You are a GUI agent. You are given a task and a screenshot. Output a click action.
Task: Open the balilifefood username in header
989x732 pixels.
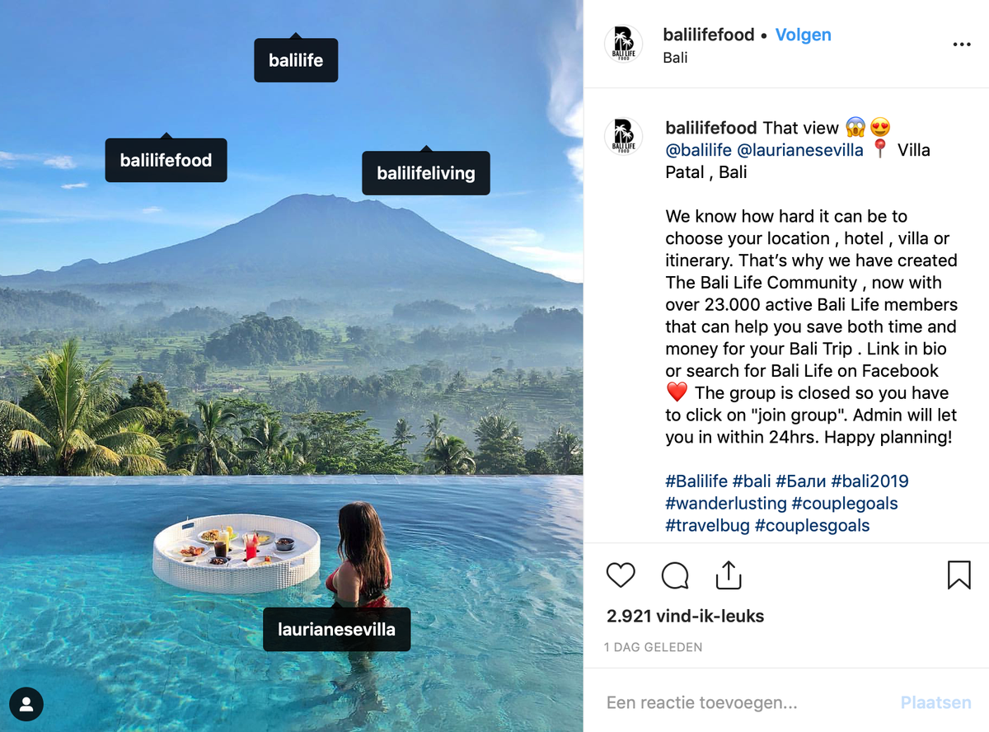point(709,35)
